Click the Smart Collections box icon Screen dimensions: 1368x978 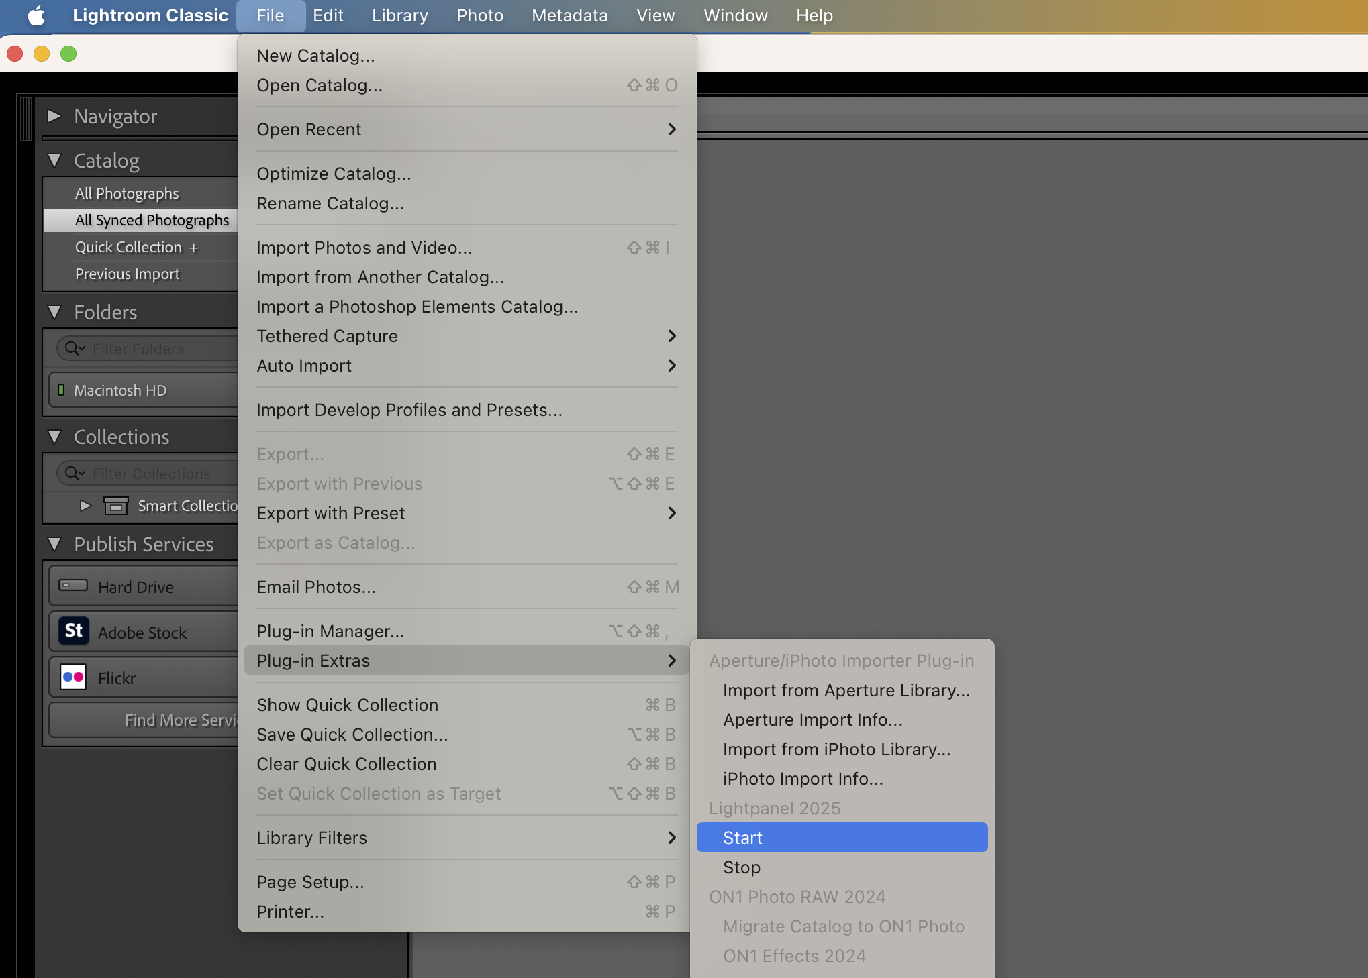tap(116, 506)
